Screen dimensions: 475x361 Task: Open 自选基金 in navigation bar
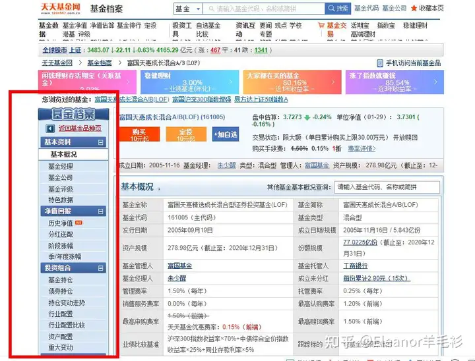pos(208,26)
